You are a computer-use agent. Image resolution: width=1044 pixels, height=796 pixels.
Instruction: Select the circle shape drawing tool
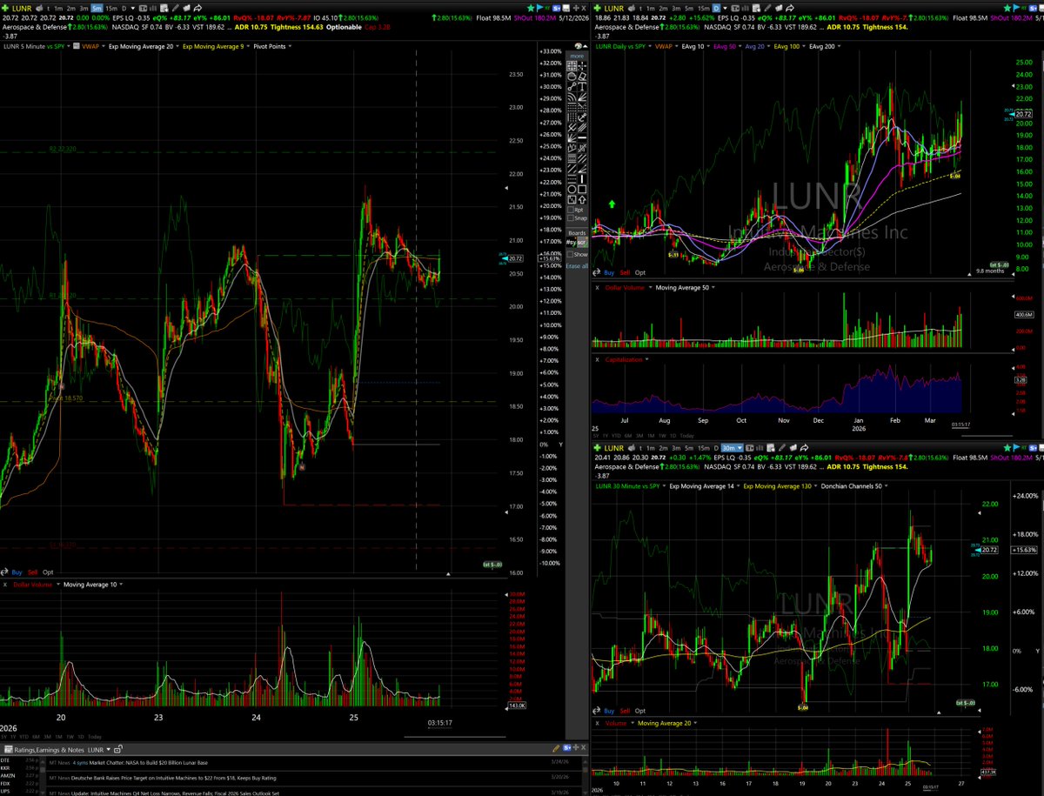tap(572, 189)
